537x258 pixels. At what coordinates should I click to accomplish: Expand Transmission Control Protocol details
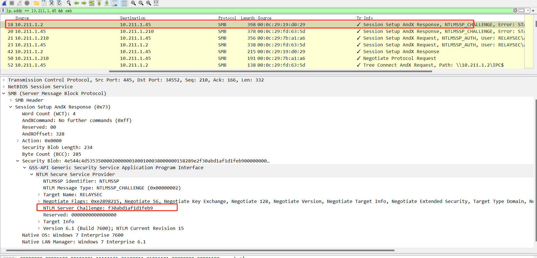4,80
